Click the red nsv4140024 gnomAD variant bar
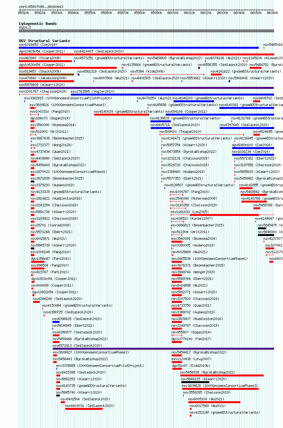This screenshot has height=428, width=283. pyautogui.click(x=121, y=115)
